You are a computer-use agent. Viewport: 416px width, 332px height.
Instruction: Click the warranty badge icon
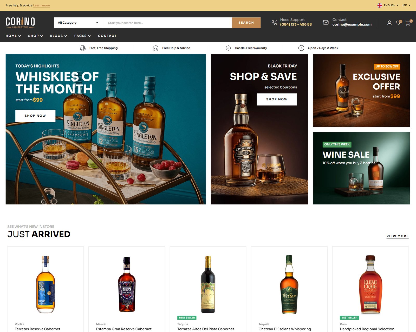[x=228, y=48]
